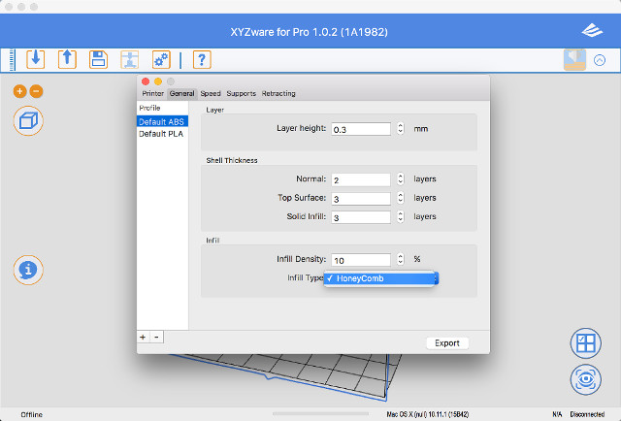Select the General tab
Screen dimensions: 621x421
[x=181, y=93]
